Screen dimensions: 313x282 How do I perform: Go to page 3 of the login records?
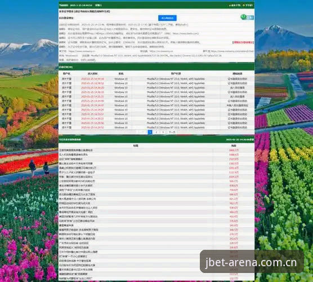click(163, 132)
